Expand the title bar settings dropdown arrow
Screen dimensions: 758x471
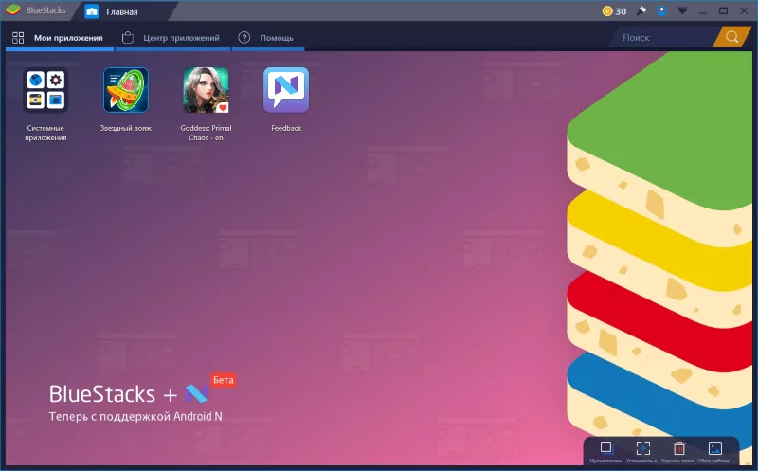click(682, 10)
